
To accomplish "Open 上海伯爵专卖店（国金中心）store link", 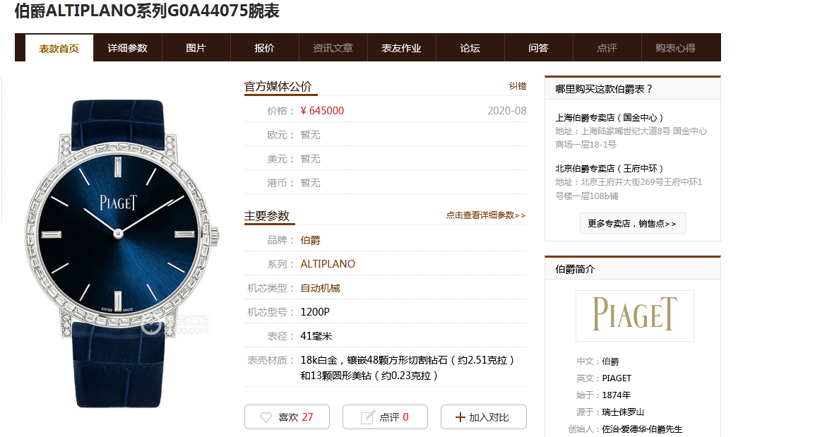I will point(609,118).
